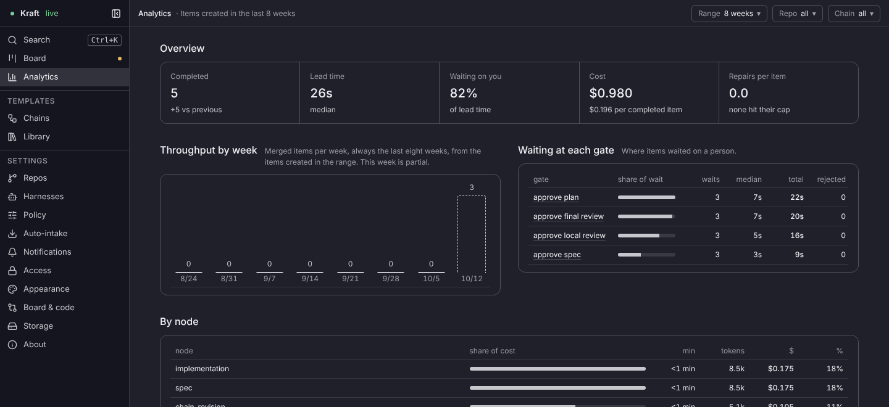Click the approve spec gate link
Image resolution: width=889 pixels, height=407 pixels.
click(557, 255)
